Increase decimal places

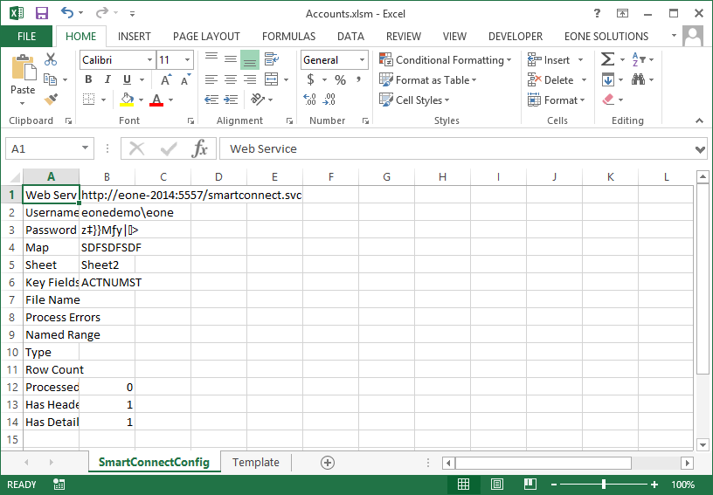pos(309,100)
